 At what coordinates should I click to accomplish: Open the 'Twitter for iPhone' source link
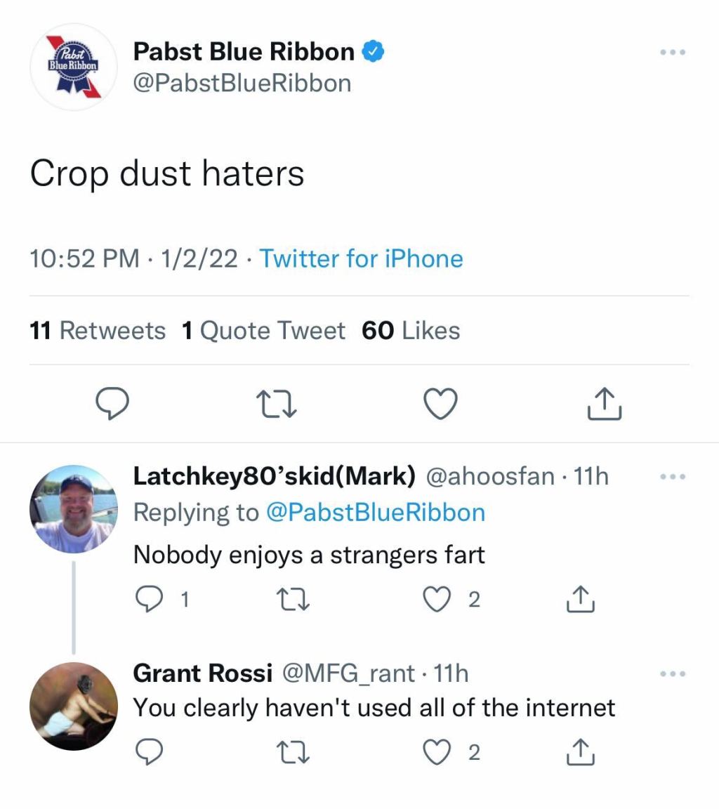tap(361, 259)
